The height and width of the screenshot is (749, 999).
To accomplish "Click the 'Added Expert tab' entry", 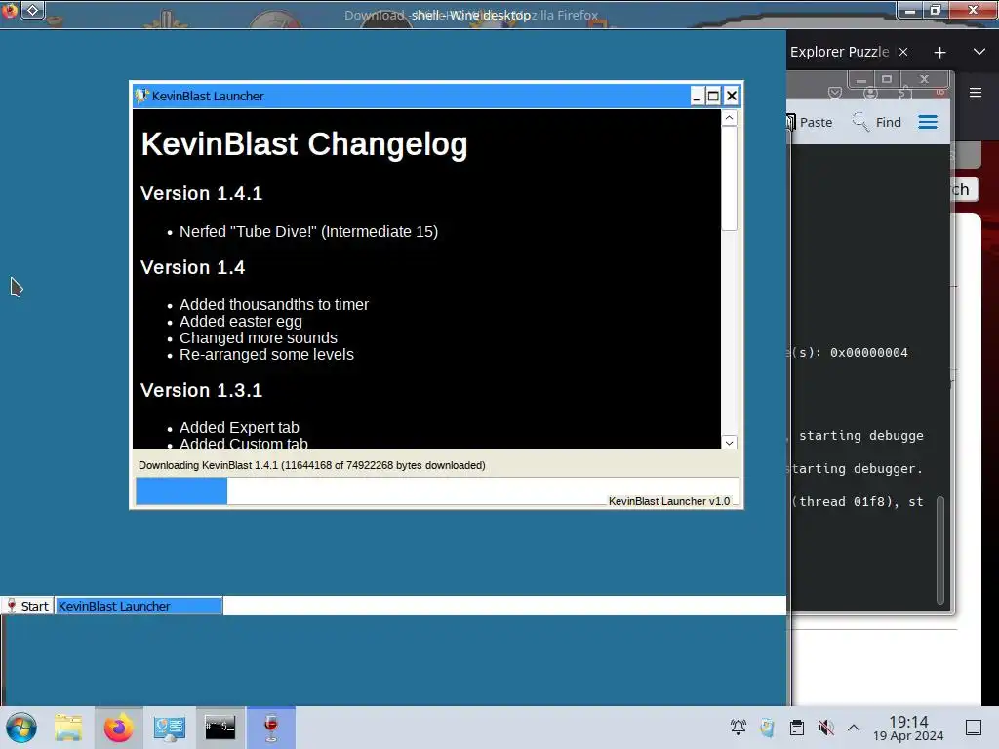I will coord(239,428).
